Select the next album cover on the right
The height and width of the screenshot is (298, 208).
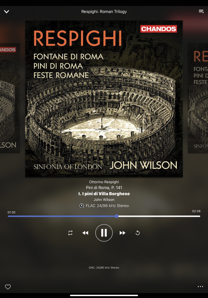coord(198,98)
